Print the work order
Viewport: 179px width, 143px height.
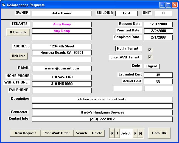(x=57, y=133)
